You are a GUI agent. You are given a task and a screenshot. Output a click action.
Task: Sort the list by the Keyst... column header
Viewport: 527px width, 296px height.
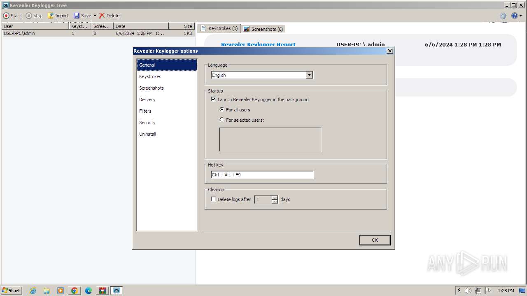coord(80,26)
